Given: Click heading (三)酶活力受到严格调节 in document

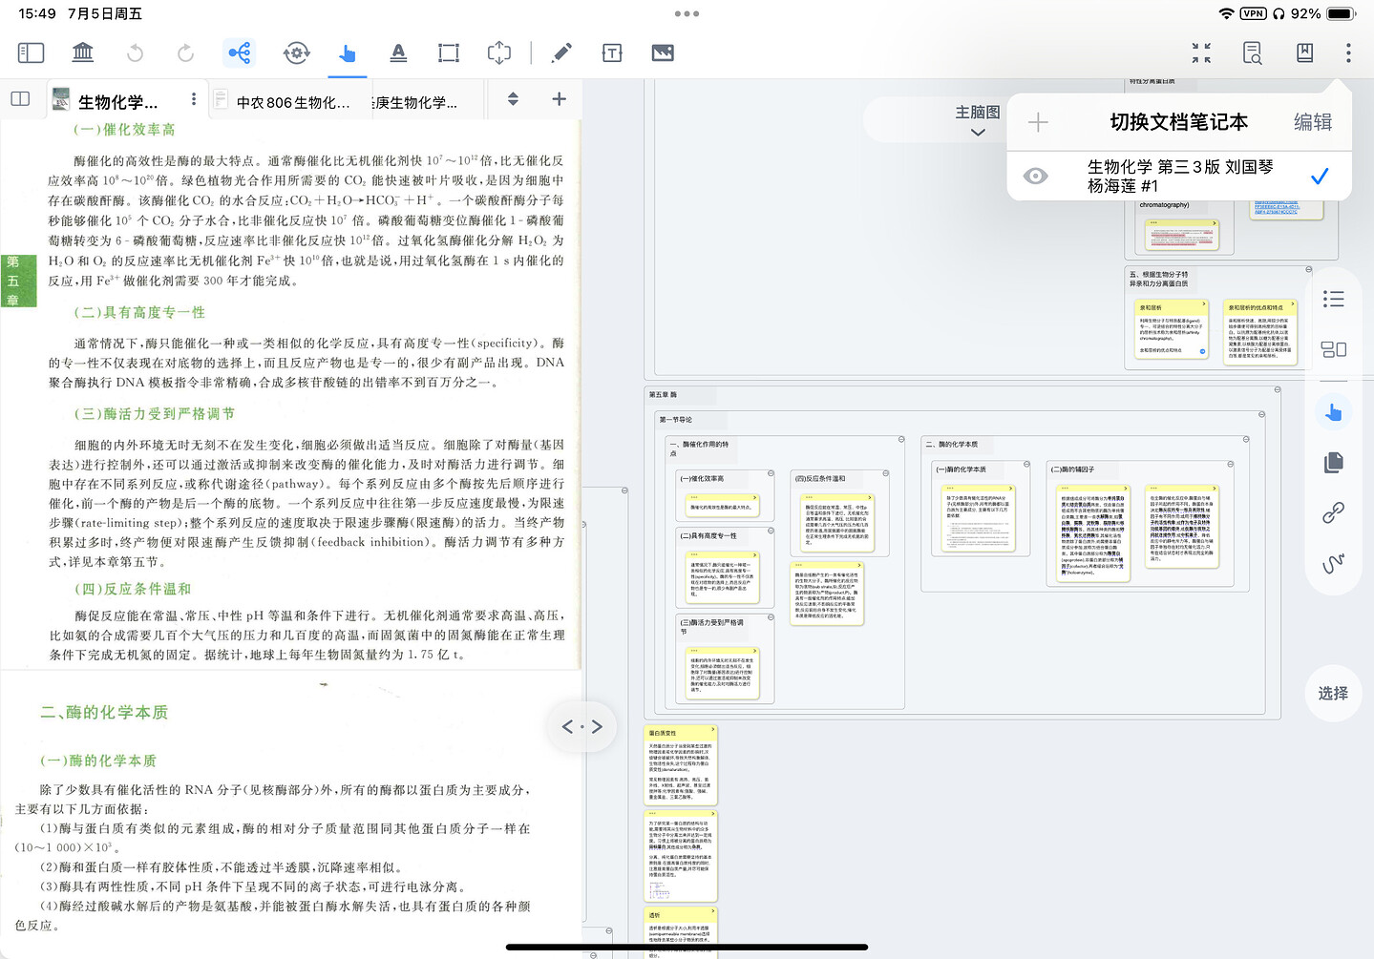Looking at the screenshot, I should pos(155,413).
